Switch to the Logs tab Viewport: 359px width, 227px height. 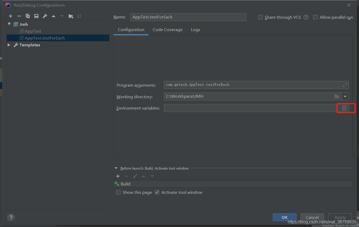coord(195,30)
